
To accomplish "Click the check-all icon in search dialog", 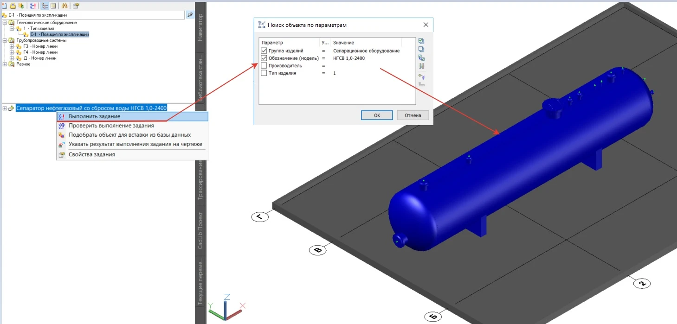I will coord(421,41).
